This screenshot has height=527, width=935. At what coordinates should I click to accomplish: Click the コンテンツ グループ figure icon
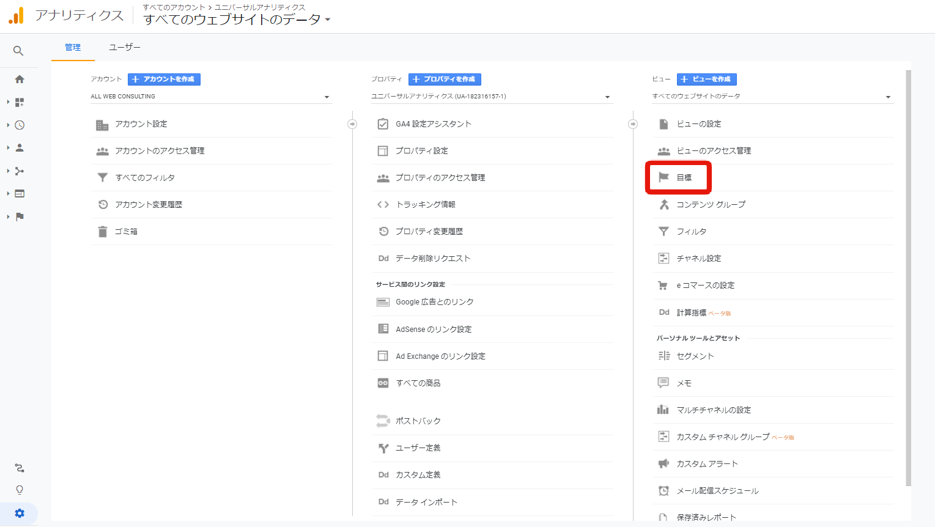pos(664,205)
